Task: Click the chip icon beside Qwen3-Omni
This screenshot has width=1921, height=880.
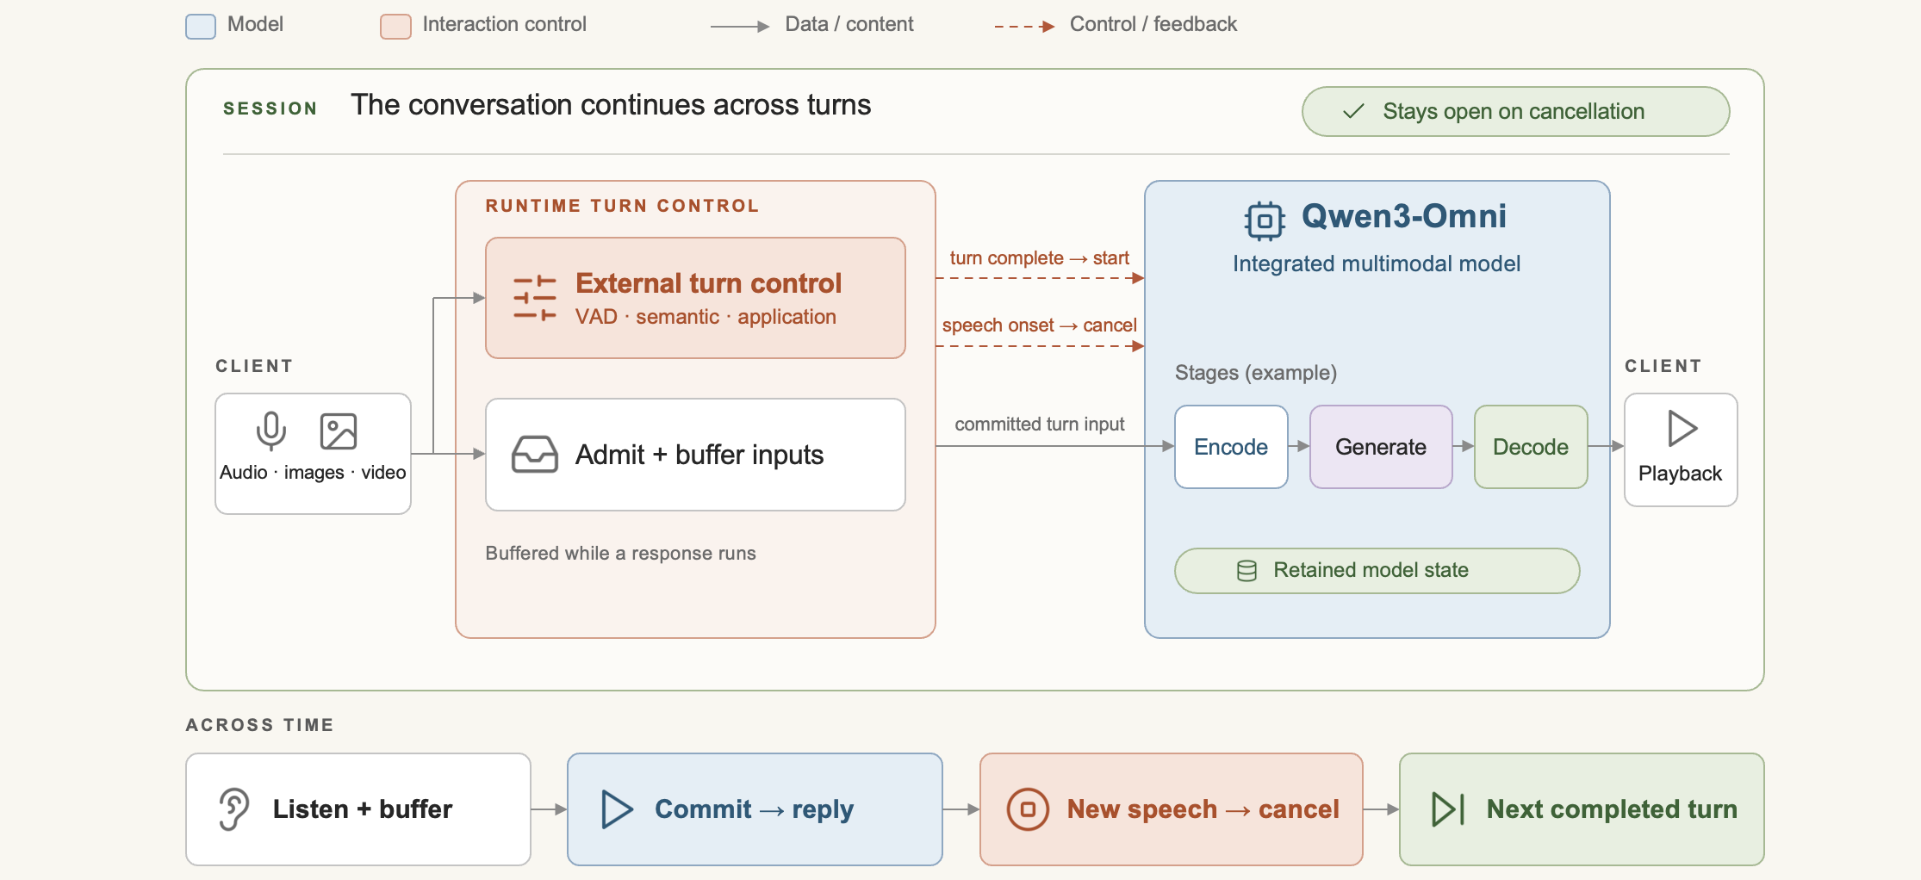Action: (1265, 220)
